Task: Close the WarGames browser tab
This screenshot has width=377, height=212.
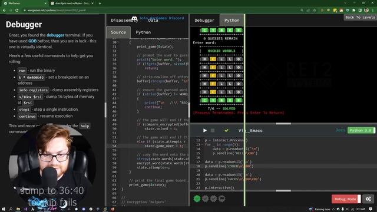Action: [x=46, y=4]
